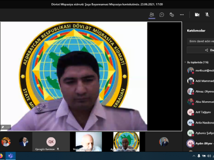Toggle the muted microphone icon

pyautogui.click(x=207, y=15)
